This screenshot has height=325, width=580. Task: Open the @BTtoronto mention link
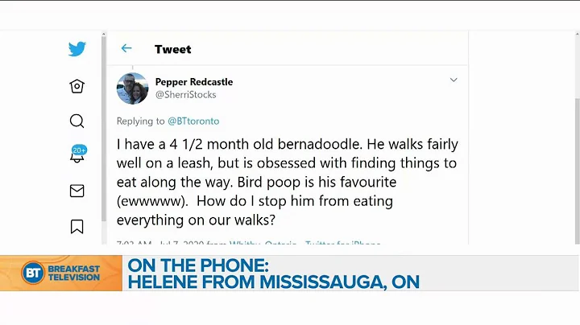pyautogui.click(x=193, y=121)
